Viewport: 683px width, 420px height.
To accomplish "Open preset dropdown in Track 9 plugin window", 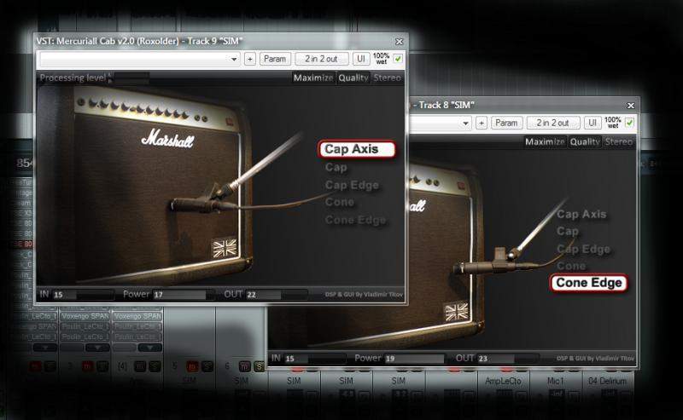I will coord(140,59).
